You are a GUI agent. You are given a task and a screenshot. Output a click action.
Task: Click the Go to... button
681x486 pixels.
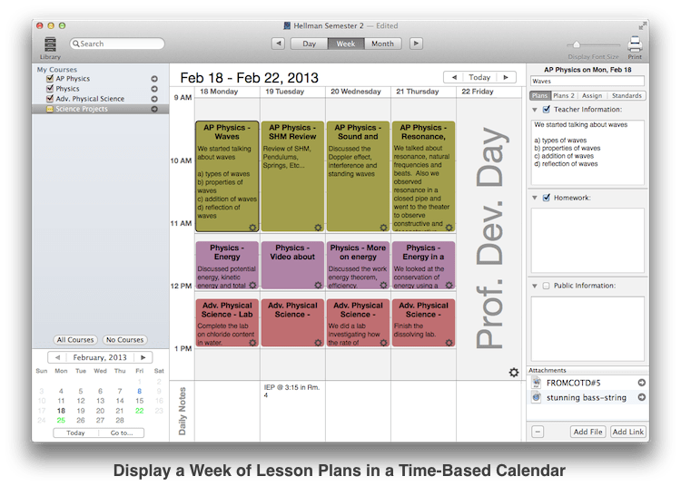tap(122, 433)
